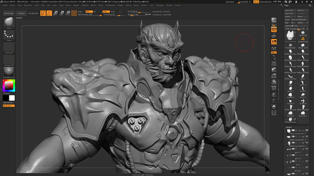Viewport: 314px width, 176px height.
Task: Click the Load Tool button
Action: tap(290, 10)
